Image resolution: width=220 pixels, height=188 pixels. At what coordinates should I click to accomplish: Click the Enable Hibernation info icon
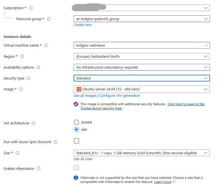click(39, 168)
